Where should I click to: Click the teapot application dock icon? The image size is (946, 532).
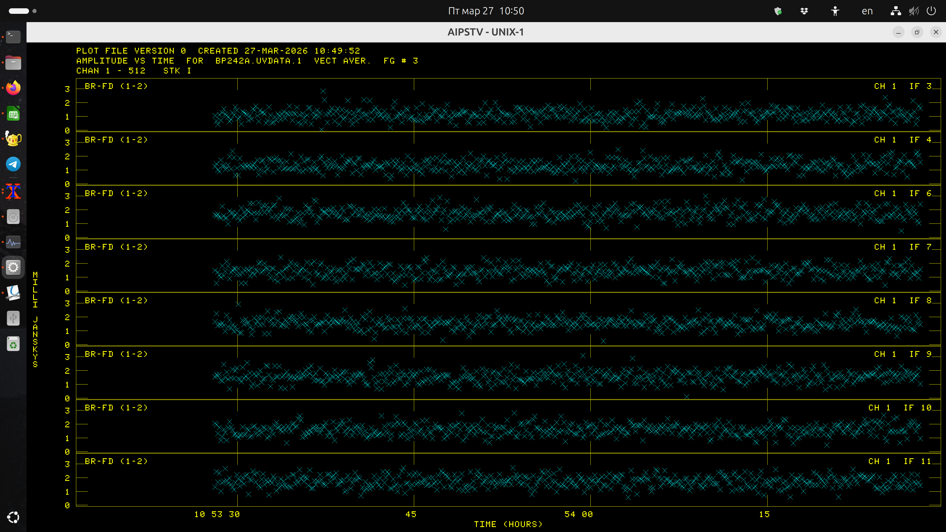pos(13,139)
